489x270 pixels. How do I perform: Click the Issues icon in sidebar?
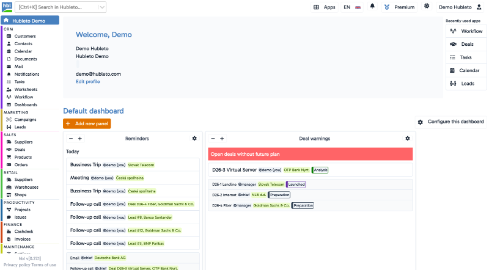9,217
